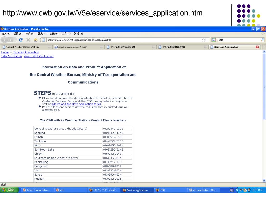Focus the search box containing JMA

(x=239, y=40)
